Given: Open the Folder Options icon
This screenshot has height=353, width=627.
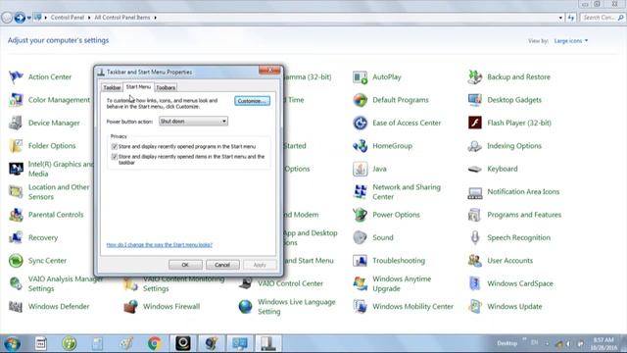Looking at the screenshot, I should (16, 146).
